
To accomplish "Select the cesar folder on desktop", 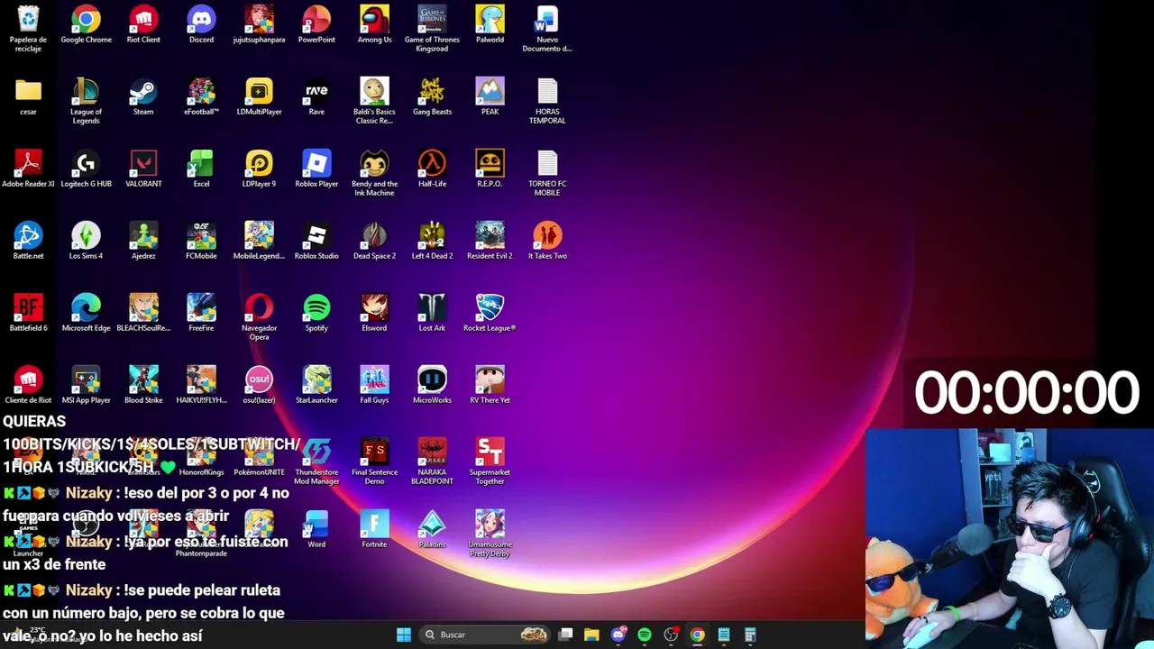I will tap(28, 97).
